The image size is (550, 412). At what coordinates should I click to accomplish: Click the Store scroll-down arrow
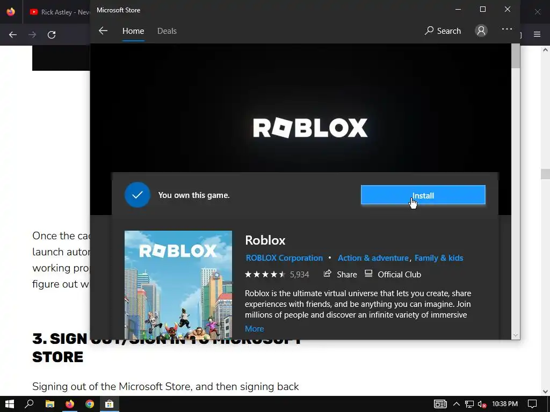515,335
